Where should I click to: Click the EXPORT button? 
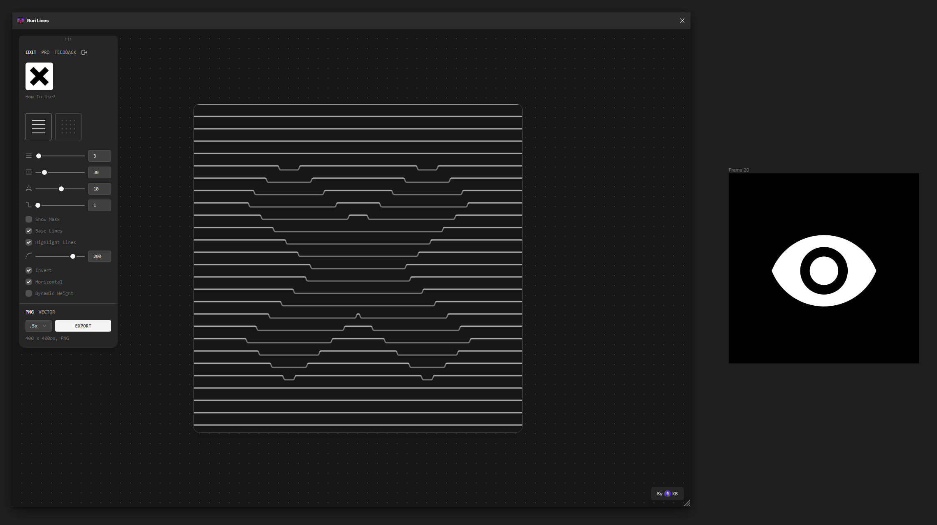click(83, 326)
